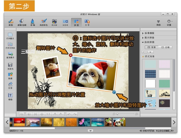Click 打开图片 open image icon
Image resolution: width=181 pixels, height=138 pixels.
[10, 36]
